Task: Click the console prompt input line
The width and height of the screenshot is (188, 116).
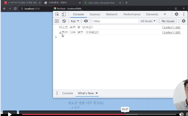Action: 120,37
